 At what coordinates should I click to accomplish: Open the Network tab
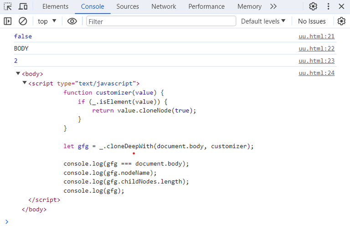[x=164, y=6]
